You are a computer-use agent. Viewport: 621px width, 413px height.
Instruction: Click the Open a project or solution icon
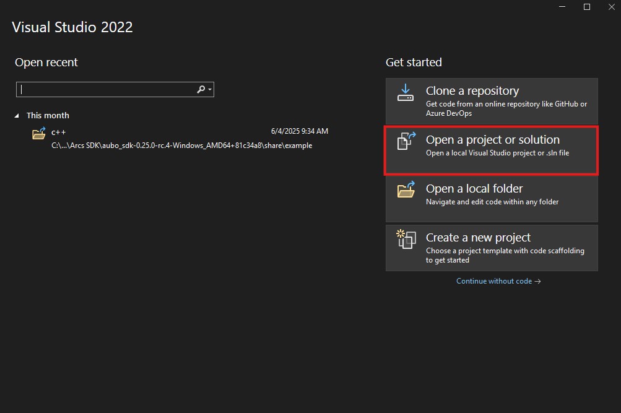pos(406,141)
